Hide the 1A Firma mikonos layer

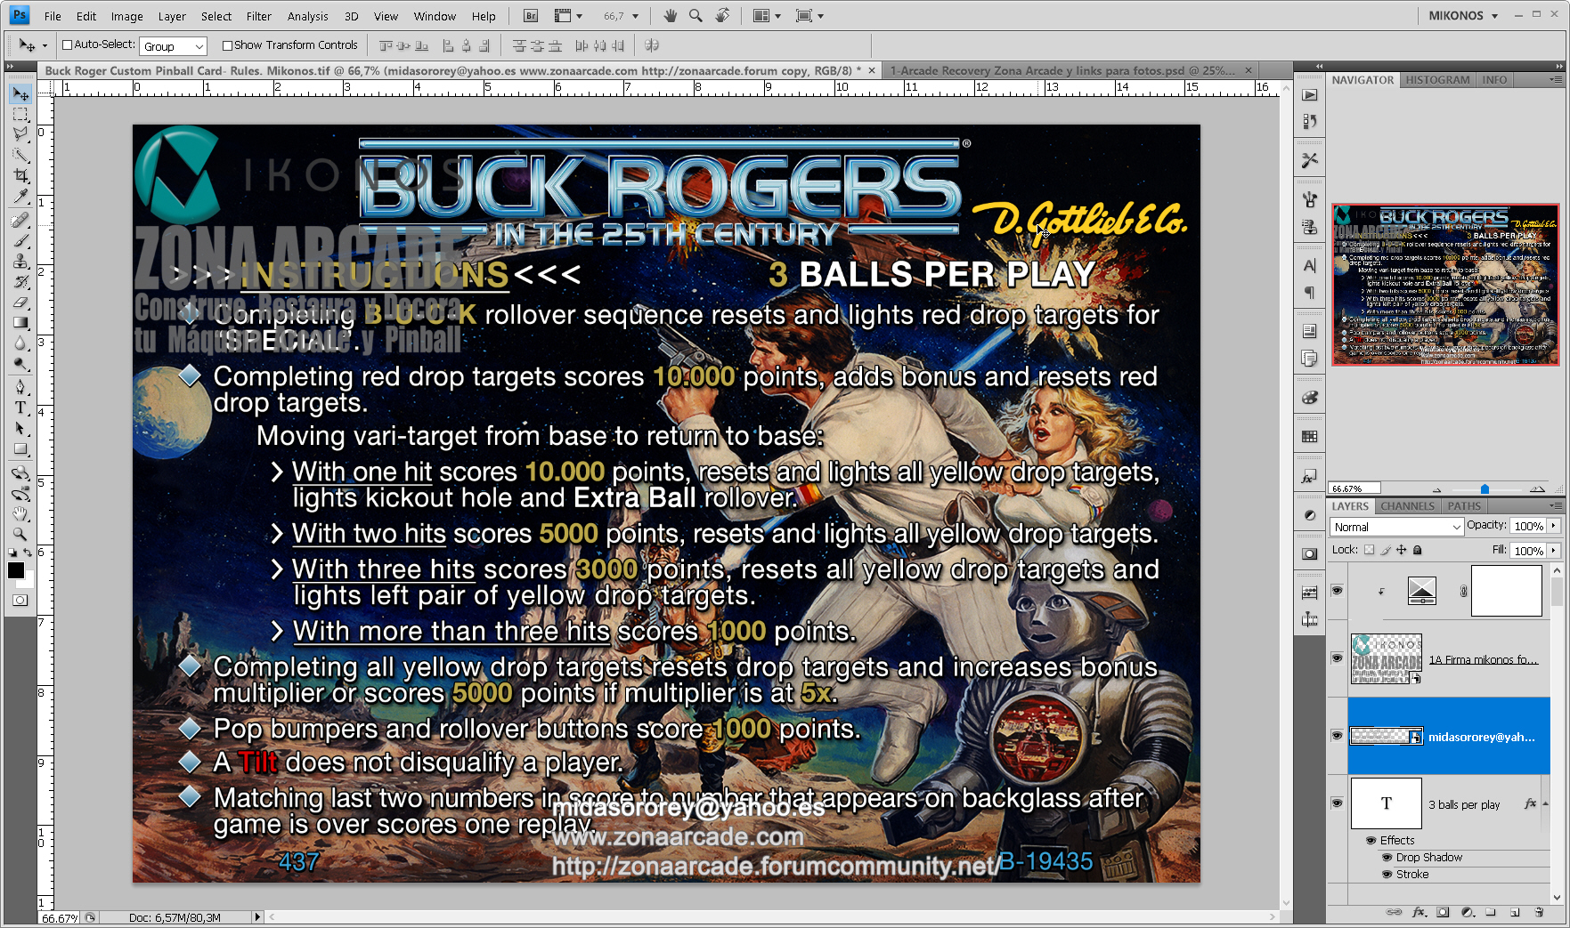point(1337,658)
